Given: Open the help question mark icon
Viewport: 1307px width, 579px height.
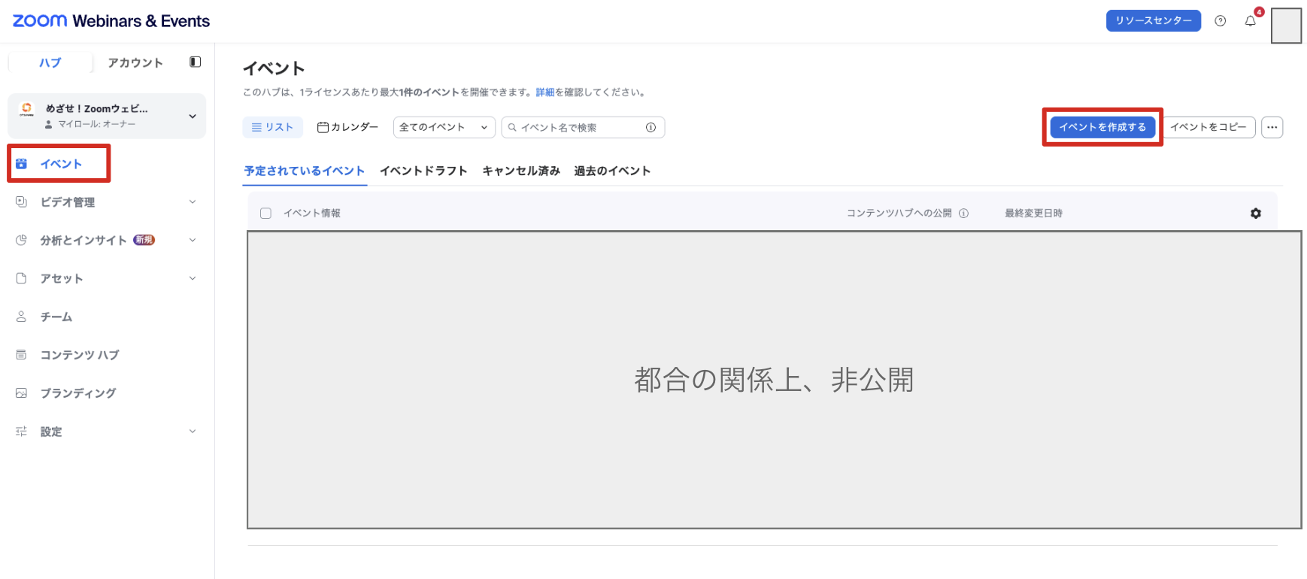Looking at the screenshot, I should (x=1221, y=21).
